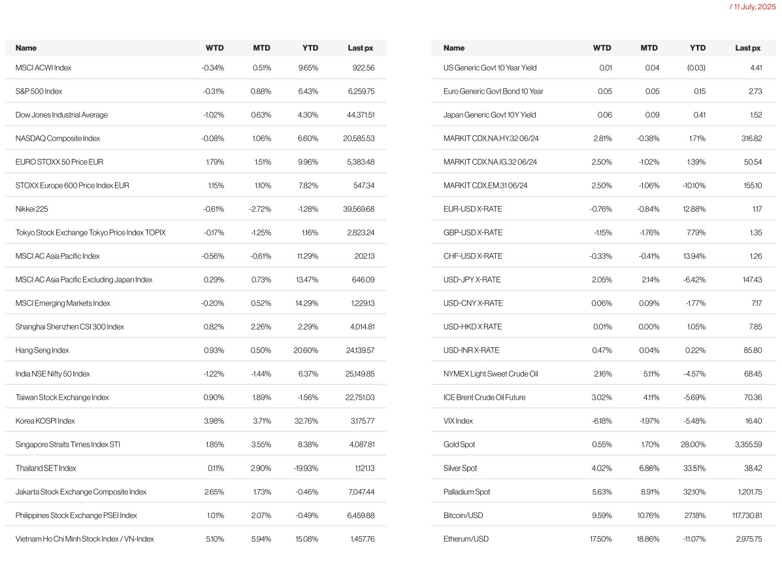Click the Vietnam Ho Chi Minh Stock Index name

(x=84, y=539)
